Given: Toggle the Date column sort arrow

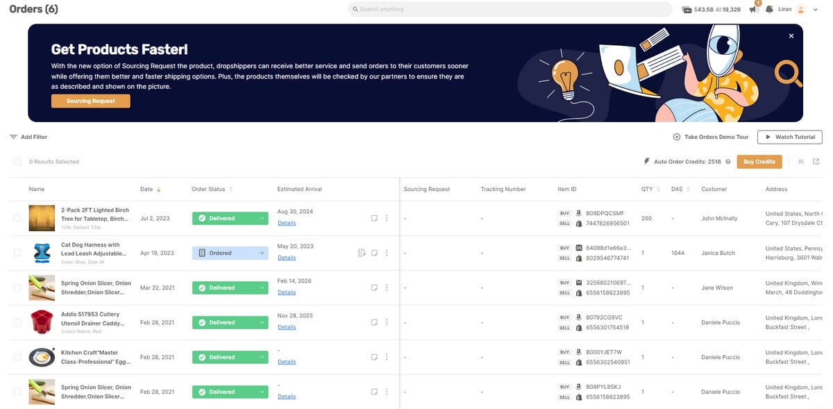Looking at the screenshot, I should click(x=159, y=188).
